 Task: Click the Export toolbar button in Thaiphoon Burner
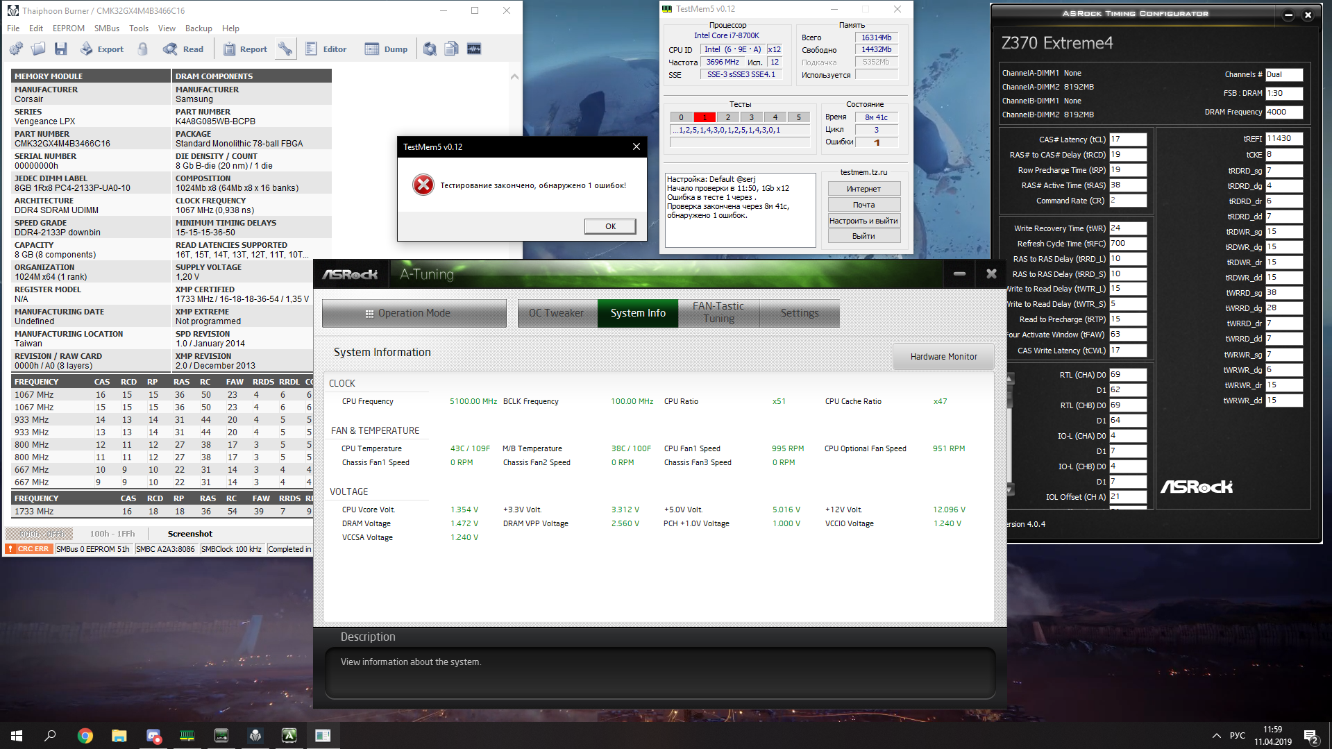(x=102, y=49)
